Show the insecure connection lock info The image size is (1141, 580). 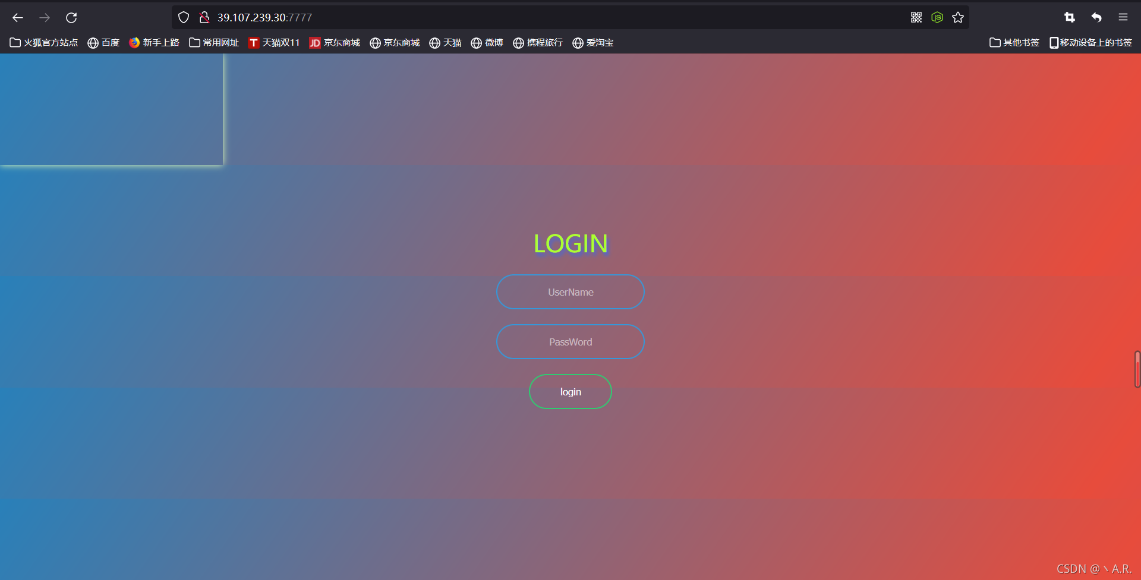[204, 18]
